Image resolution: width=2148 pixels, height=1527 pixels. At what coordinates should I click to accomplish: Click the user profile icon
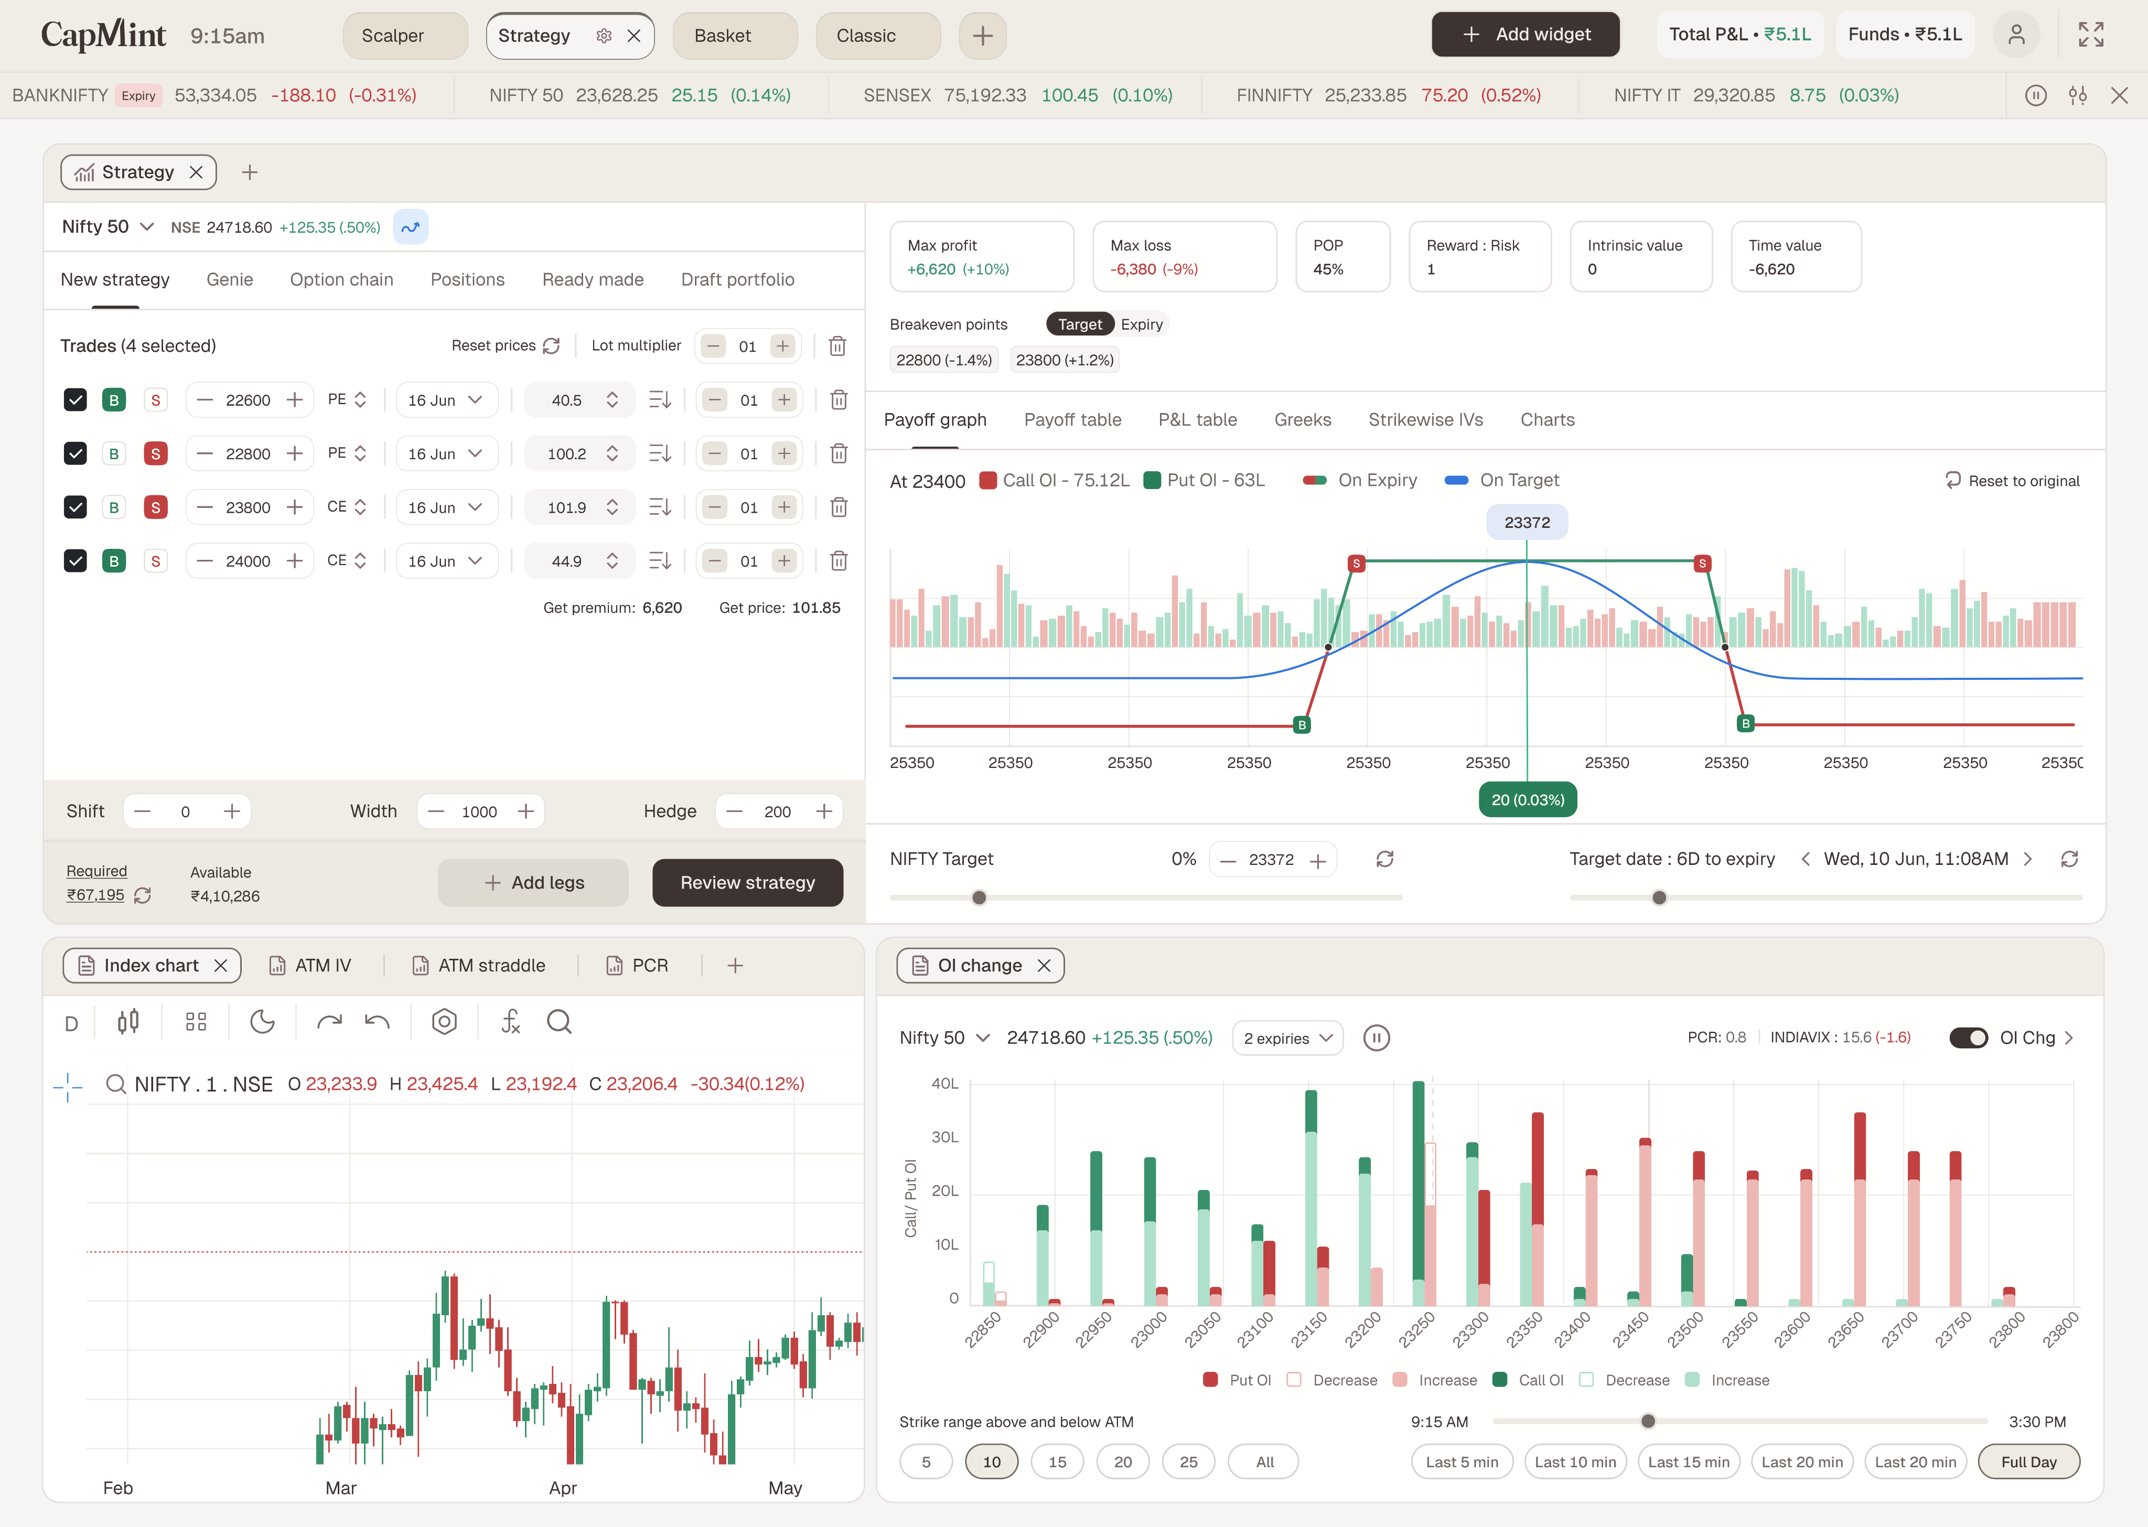tap(2016, 36)
